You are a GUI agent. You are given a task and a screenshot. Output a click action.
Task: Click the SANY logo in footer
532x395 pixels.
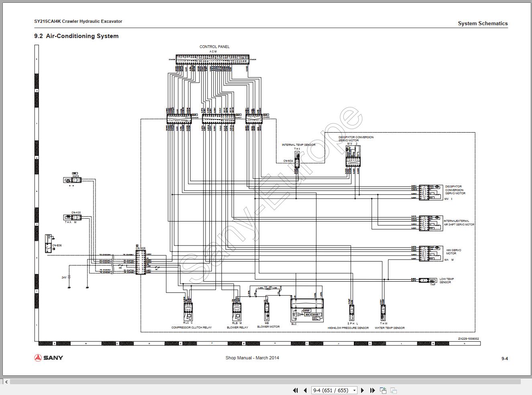[49, 358]
